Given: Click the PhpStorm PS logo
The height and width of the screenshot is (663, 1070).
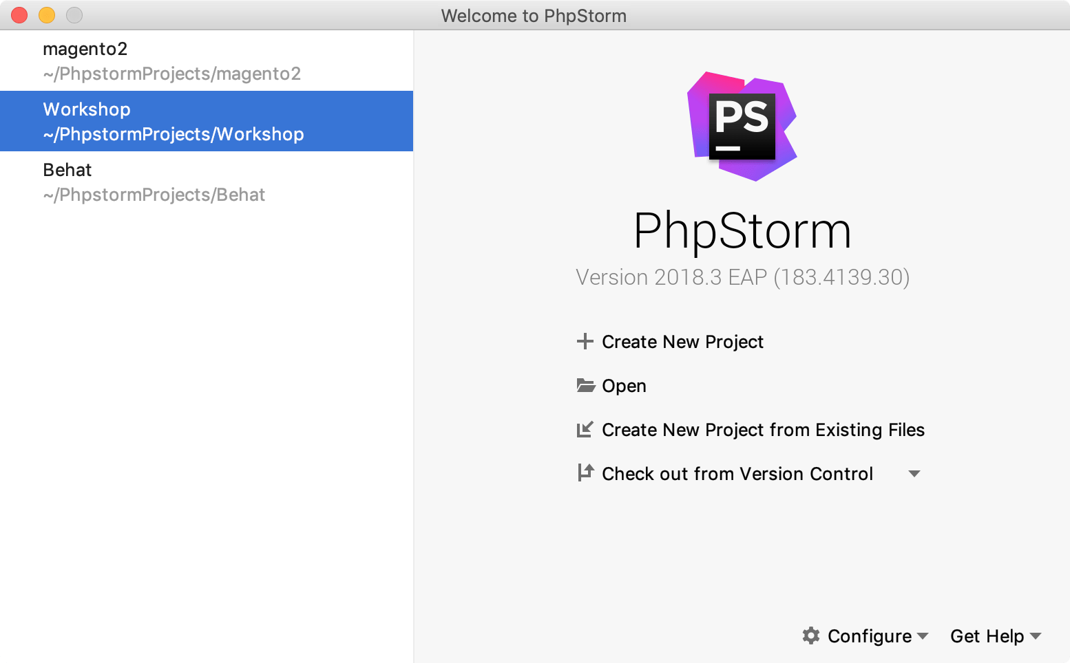Looking at the screenshot, I should point(742,127).
